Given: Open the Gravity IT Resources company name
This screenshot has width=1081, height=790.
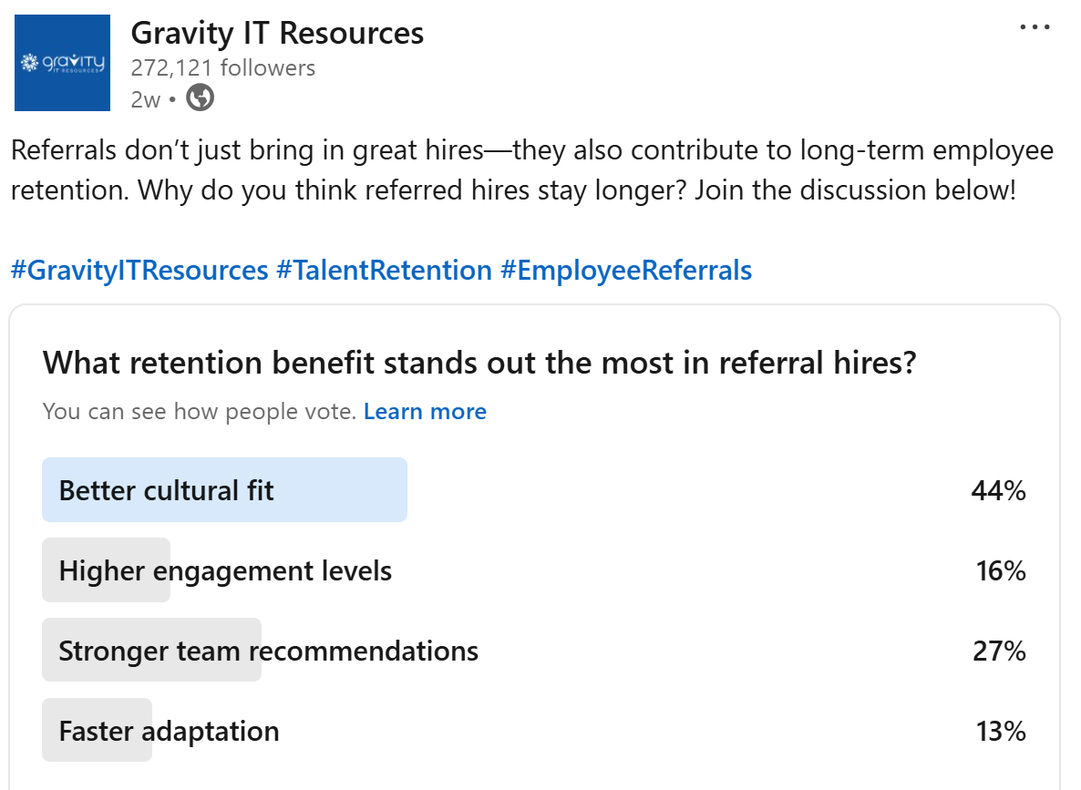Looking at the screenshot, I should 277,33.
